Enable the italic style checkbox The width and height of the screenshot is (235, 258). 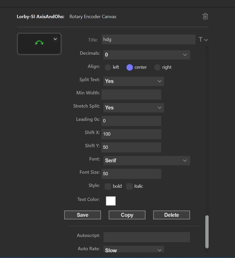[x=129, y=186]
